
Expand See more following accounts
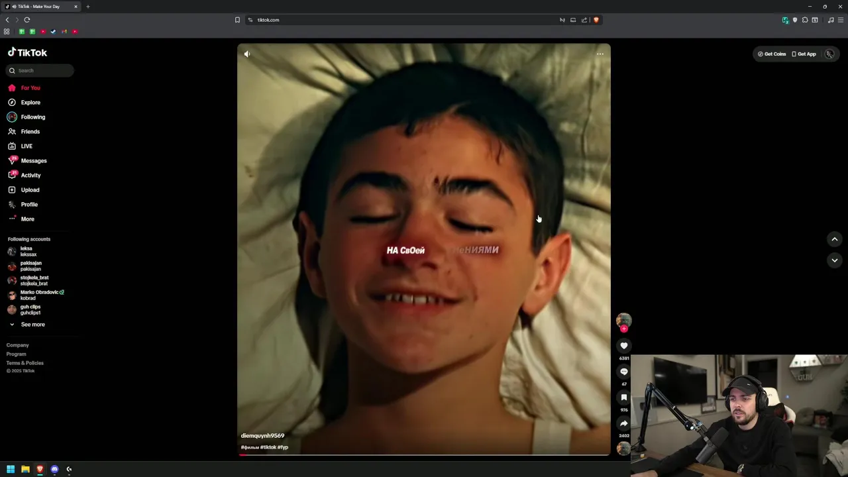pos(26,325)
